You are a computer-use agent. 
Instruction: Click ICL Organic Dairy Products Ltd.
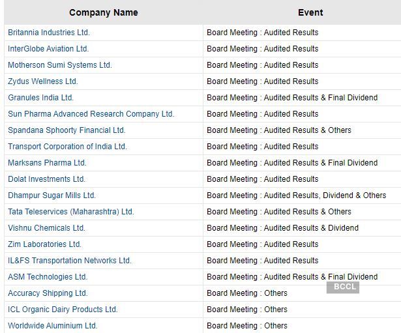pyautogui.click(x=63, y=310)
